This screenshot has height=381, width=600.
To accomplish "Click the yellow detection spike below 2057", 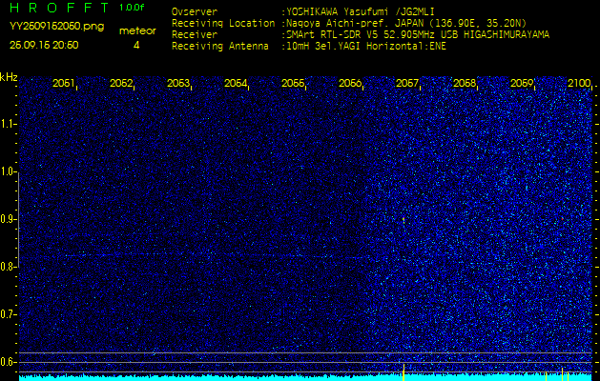I will pos(403,372).
